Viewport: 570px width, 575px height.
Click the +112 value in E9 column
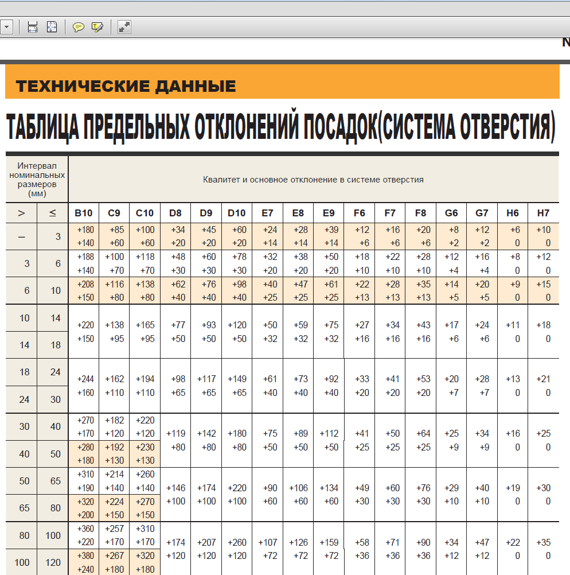[x=329, y=433]
